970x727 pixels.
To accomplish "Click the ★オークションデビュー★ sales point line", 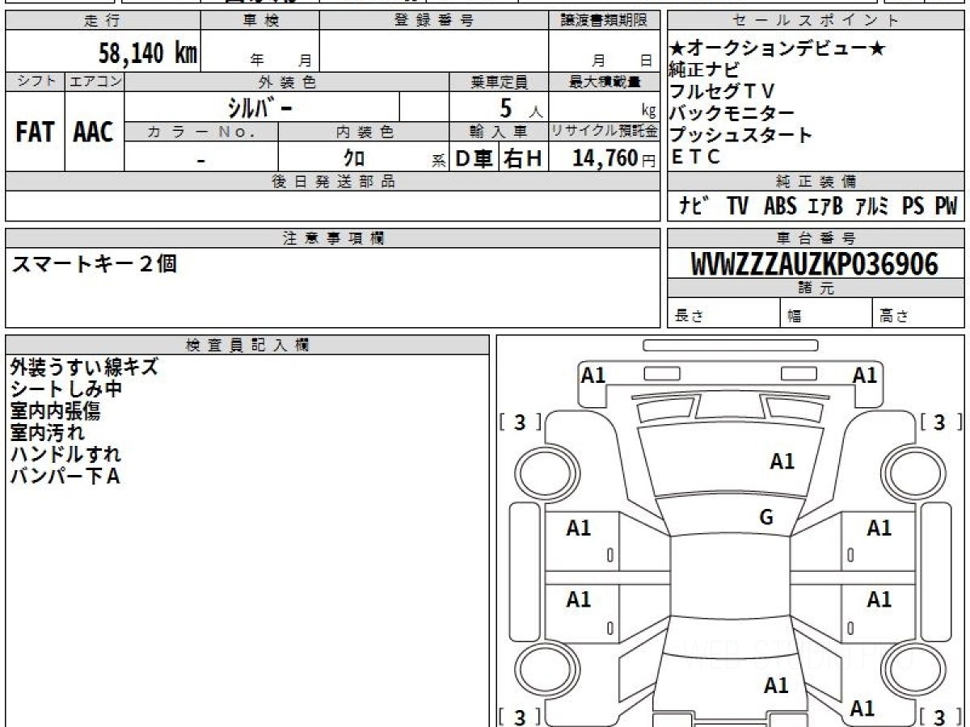I will coord(778,48).
